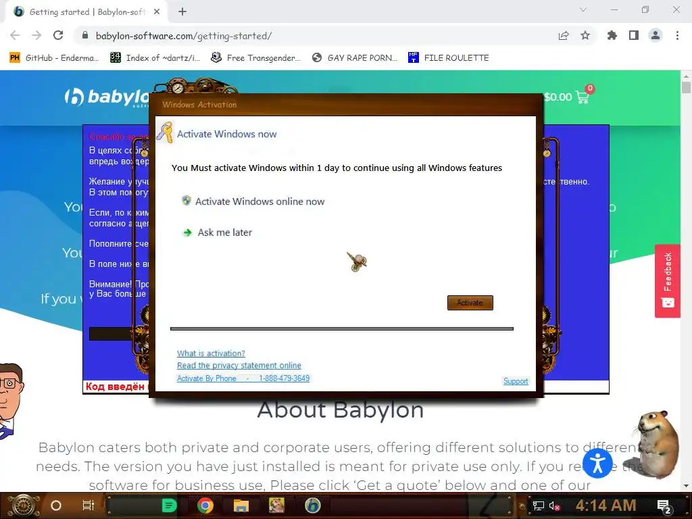Open the What is activation link
Image resolution: width=692 pixels, height=519 pixels.
click(211, 353)
